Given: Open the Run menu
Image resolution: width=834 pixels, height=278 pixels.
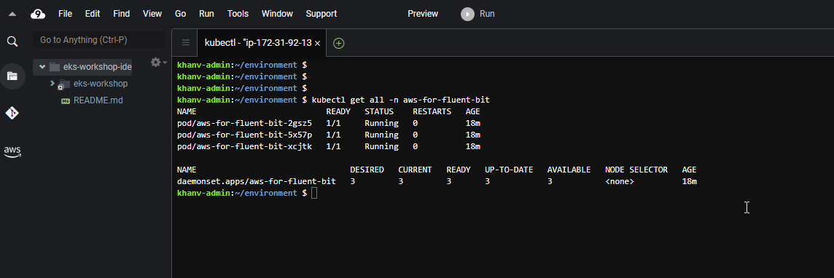Looking at the screenshot, I should (206, 14).
